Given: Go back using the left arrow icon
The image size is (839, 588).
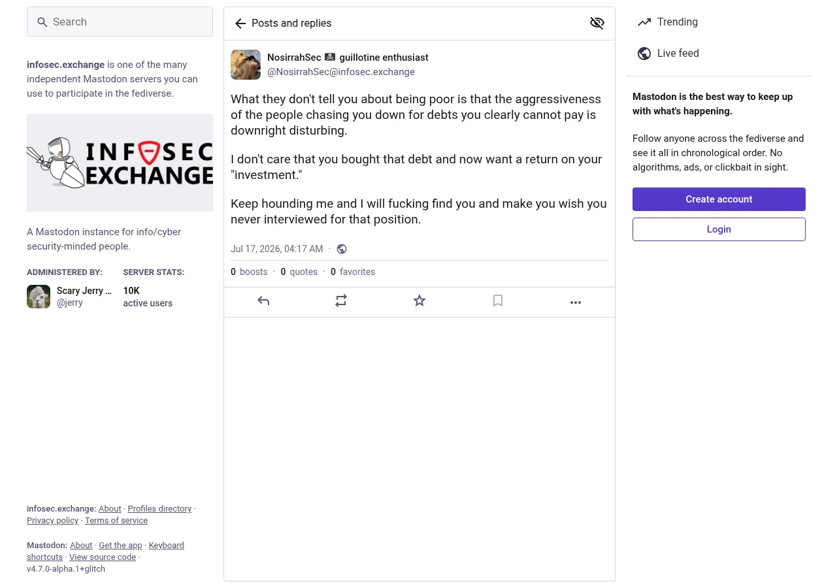Looking at the screenshot, I should pyautogui.click(x=240, y=24).
